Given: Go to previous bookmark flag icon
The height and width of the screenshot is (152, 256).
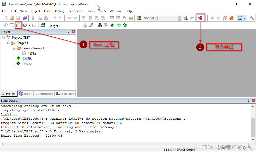Looking at the screenshot, I should click(90, 18).
